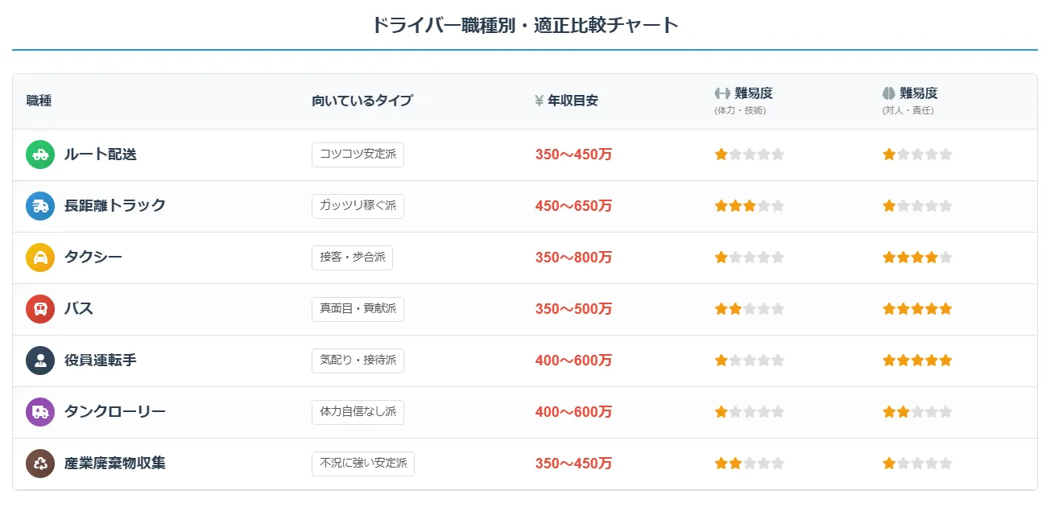Viewport: 1046px width, 507px height.
Task: Click タンクローリー salary 400〜600万
Action: 573,412
